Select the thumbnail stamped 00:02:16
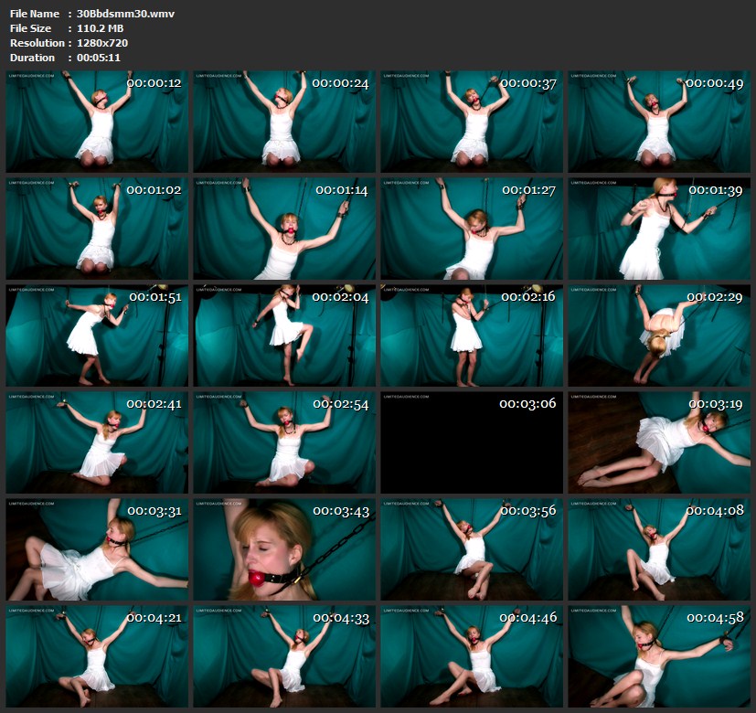This screenshot has height=713, width=756. [472, 335]
